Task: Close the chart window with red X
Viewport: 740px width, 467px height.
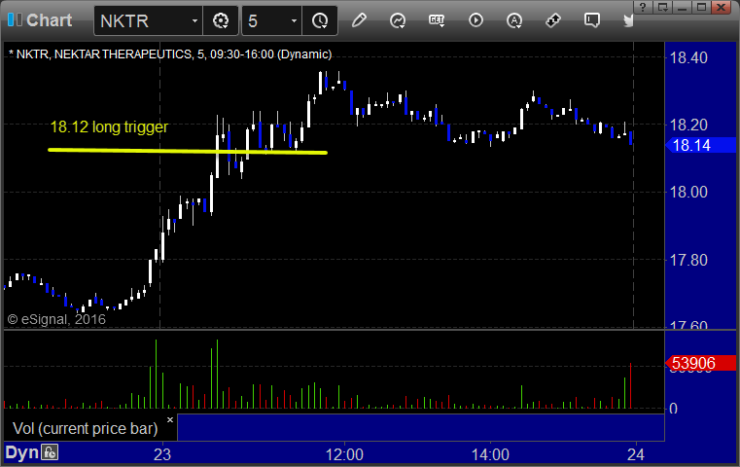Action: point(722,7)
